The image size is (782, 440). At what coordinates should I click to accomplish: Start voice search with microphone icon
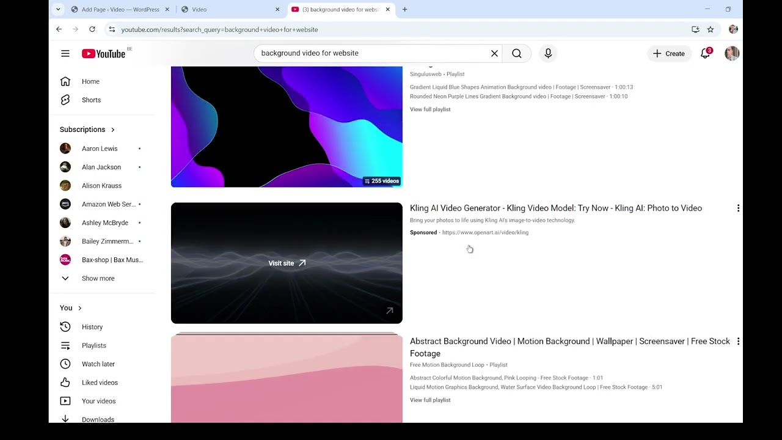548,53
